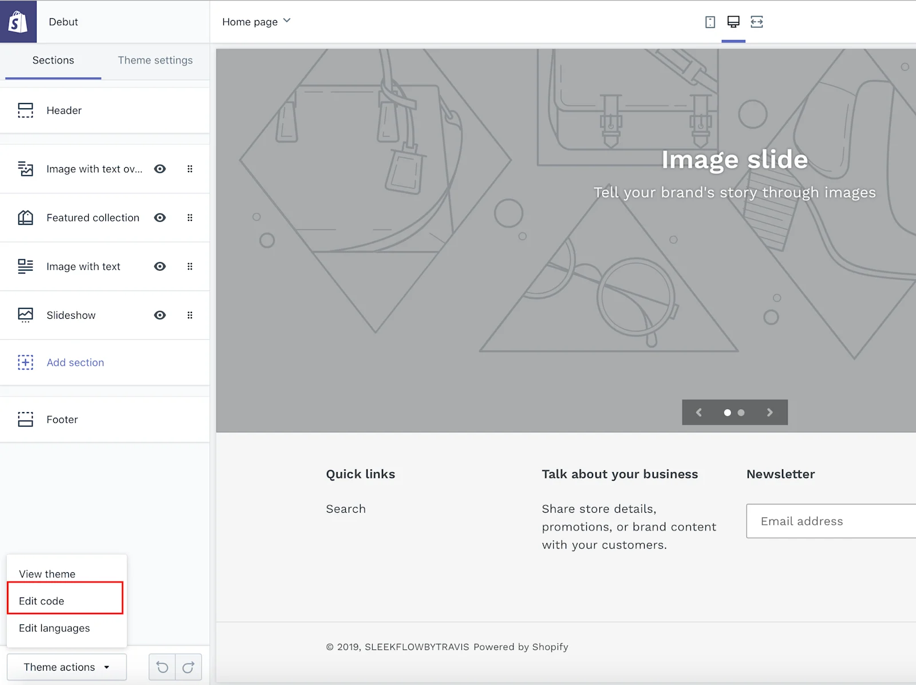
Task: Hide the Slideshow section
Action: 160,315
